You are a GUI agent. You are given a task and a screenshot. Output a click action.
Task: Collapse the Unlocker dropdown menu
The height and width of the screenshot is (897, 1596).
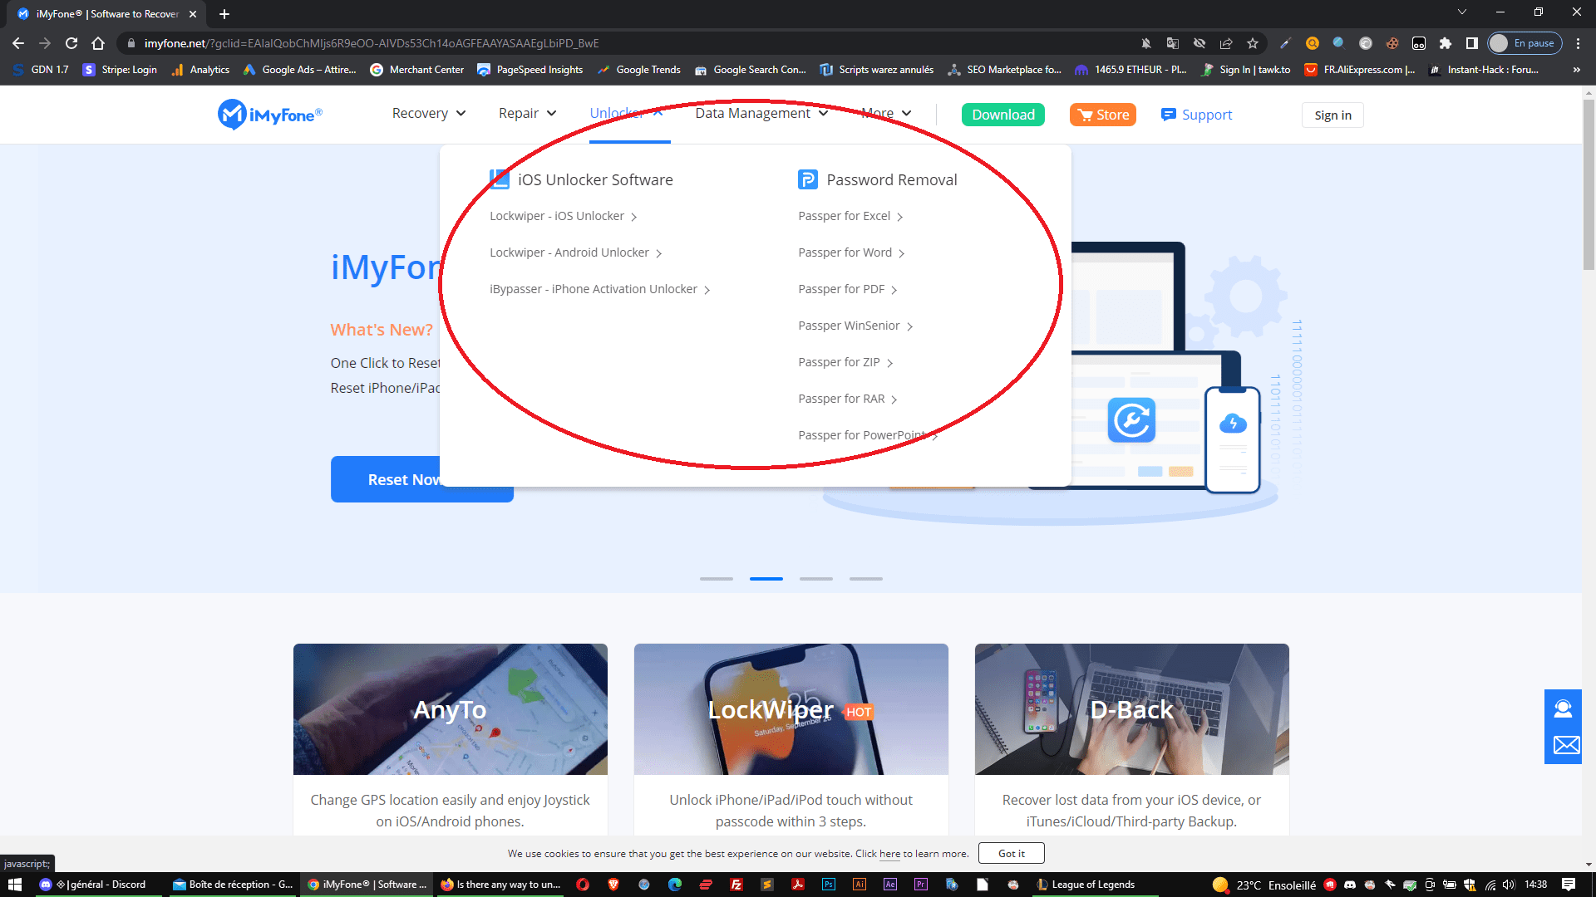click(627, 114)
